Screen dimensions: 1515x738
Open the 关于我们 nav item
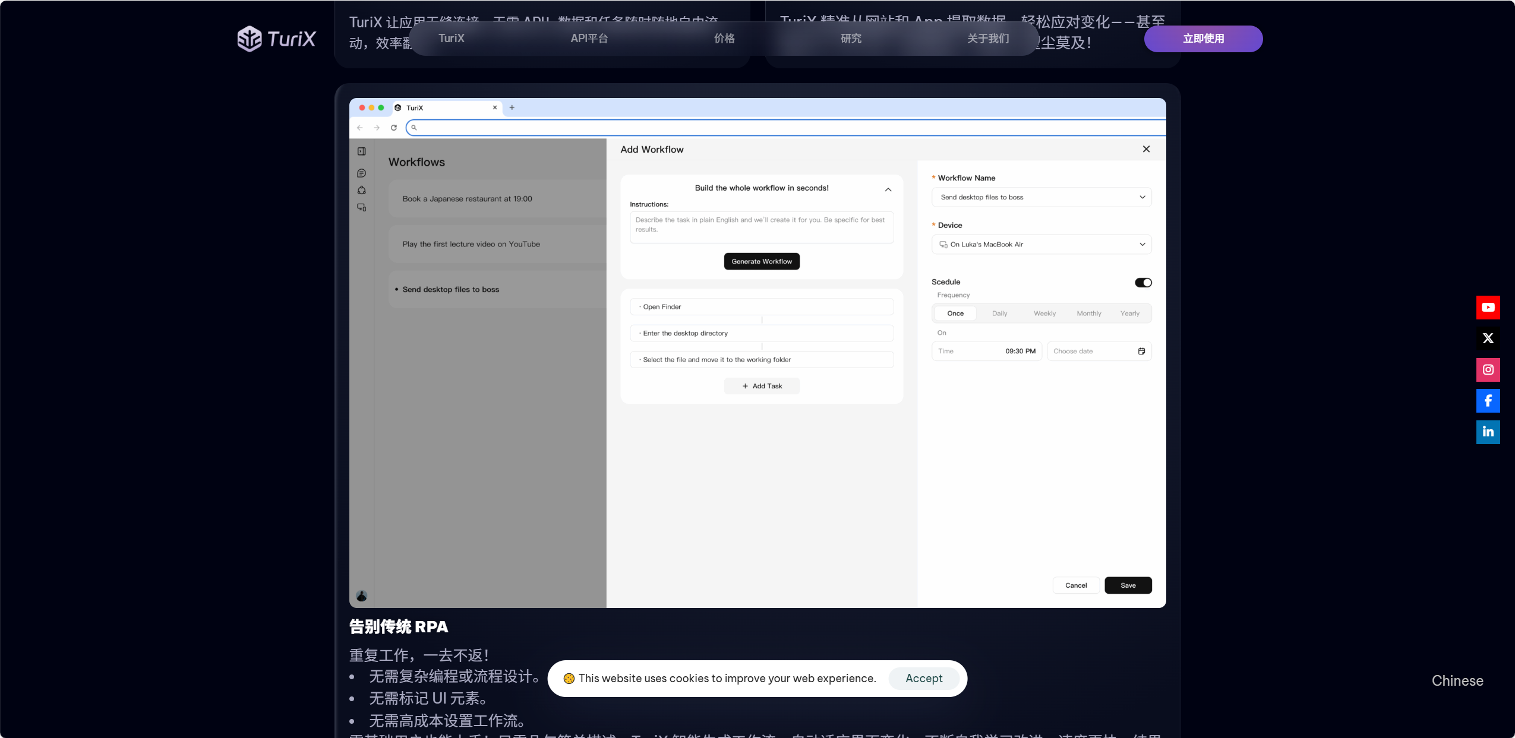point(988,39)
